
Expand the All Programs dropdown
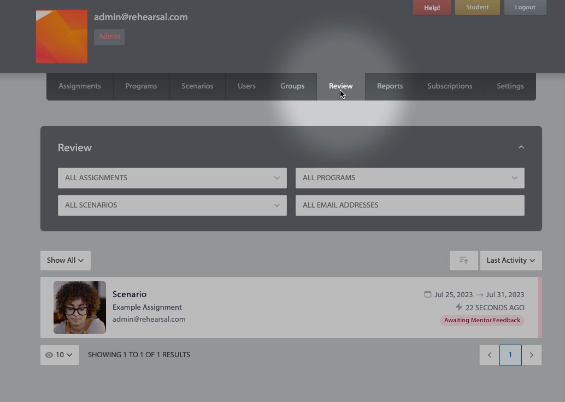click(x=409, y=178)
